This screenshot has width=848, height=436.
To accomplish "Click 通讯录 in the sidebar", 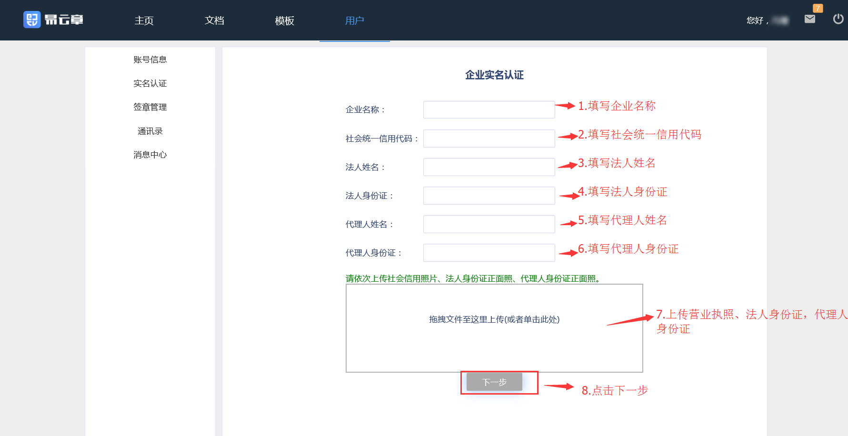I will [150, 131].
